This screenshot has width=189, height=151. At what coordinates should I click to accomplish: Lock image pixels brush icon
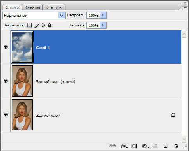click(36, 25)
